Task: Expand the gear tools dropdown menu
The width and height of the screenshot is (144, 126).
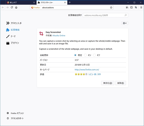Action: coord(125,23)
